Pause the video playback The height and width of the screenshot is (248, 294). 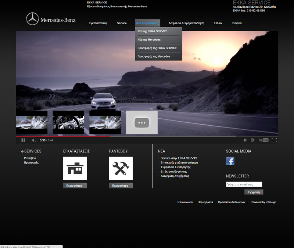(x=23, y=140)
